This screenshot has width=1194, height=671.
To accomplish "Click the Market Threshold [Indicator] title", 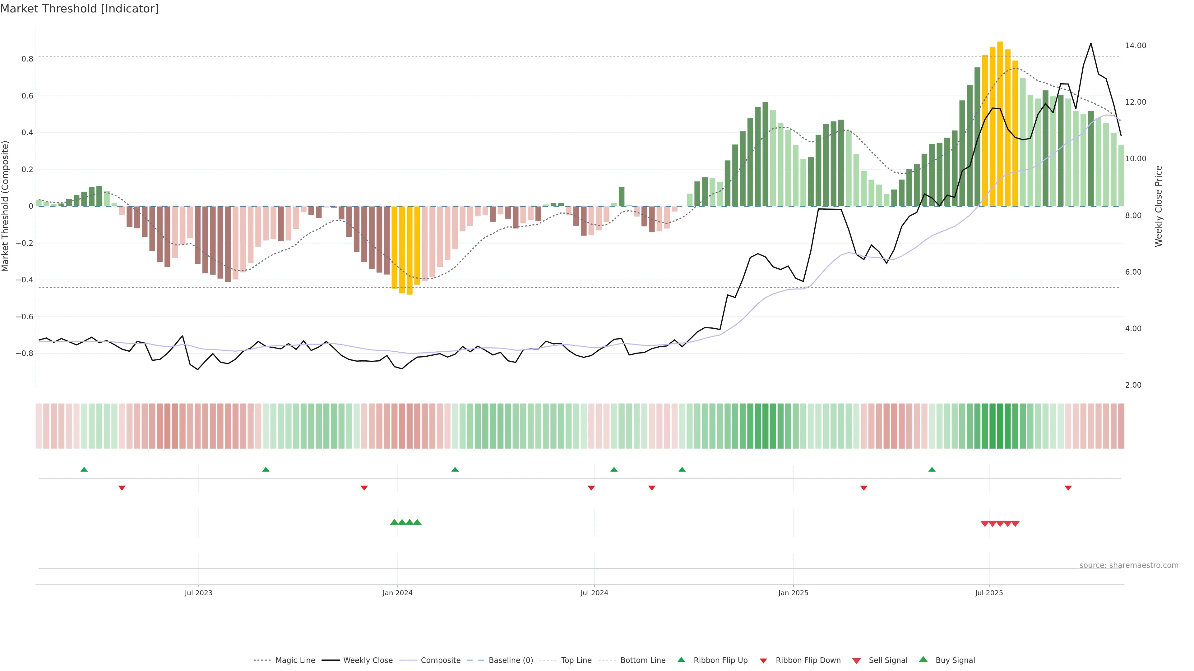I will click(x=79, y=9).
